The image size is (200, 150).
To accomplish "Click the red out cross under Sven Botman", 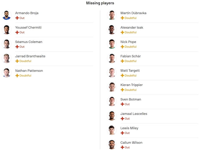I will pyautogui.click(x=122, y=104).
